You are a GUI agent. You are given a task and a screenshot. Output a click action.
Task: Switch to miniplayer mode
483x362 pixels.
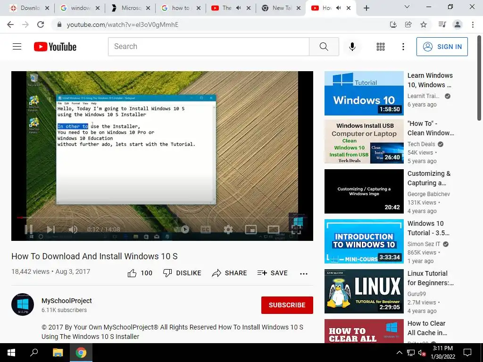click(x=251, y=230)
